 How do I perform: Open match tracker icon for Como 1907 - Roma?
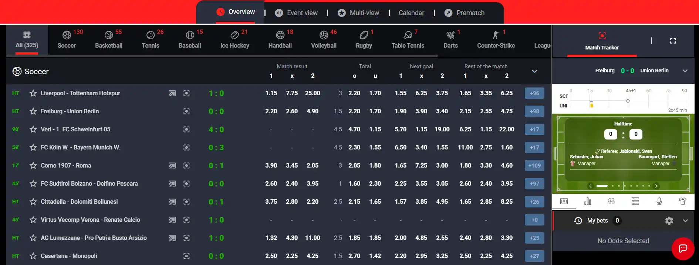point(186,166)
